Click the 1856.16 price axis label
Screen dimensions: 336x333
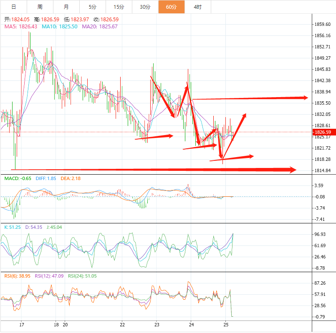click(x=323, y=35)
